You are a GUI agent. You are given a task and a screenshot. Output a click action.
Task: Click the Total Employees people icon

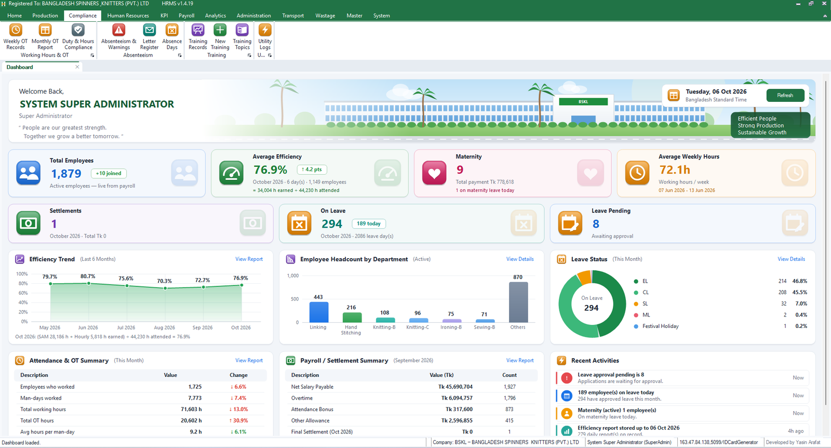[29, 173]
